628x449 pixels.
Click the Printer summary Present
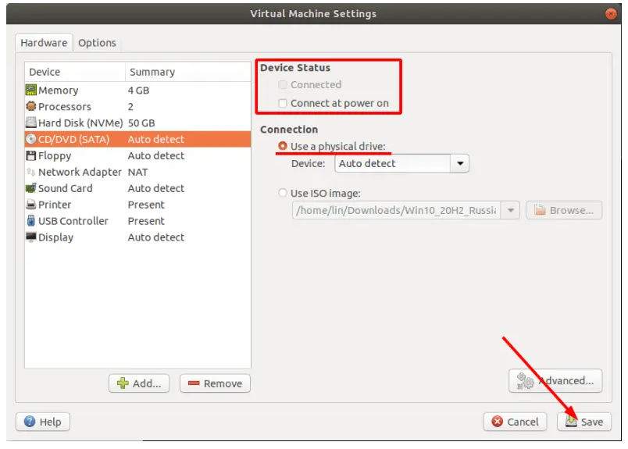click(x=146, y=205)
